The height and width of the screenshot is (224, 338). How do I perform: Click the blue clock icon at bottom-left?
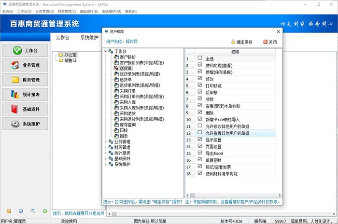click(x=21, y=211)
